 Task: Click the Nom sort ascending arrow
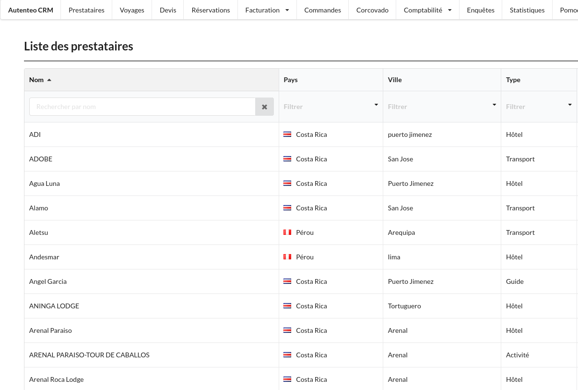coord(49,80)
